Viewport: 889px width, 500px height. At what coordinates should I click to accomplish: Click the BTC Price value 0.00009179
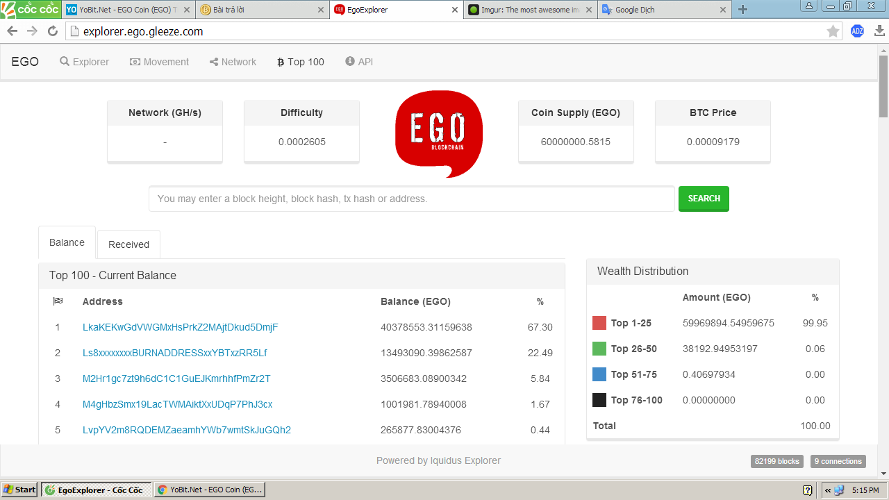click(x=713, y=142)
